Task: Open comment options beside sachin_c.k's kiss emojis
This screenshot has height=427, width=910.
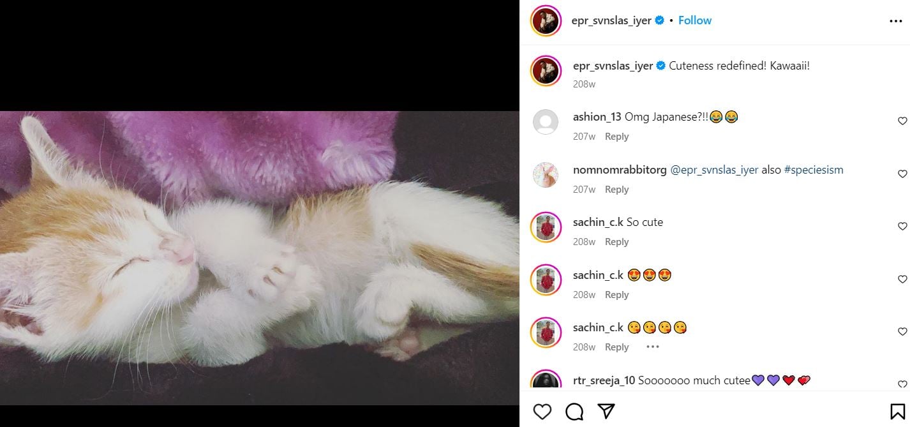Action: pos(652,347)
